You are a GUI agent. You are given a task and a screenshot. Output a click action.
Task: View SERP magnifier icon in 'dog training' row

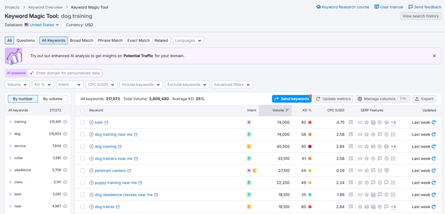351,146
